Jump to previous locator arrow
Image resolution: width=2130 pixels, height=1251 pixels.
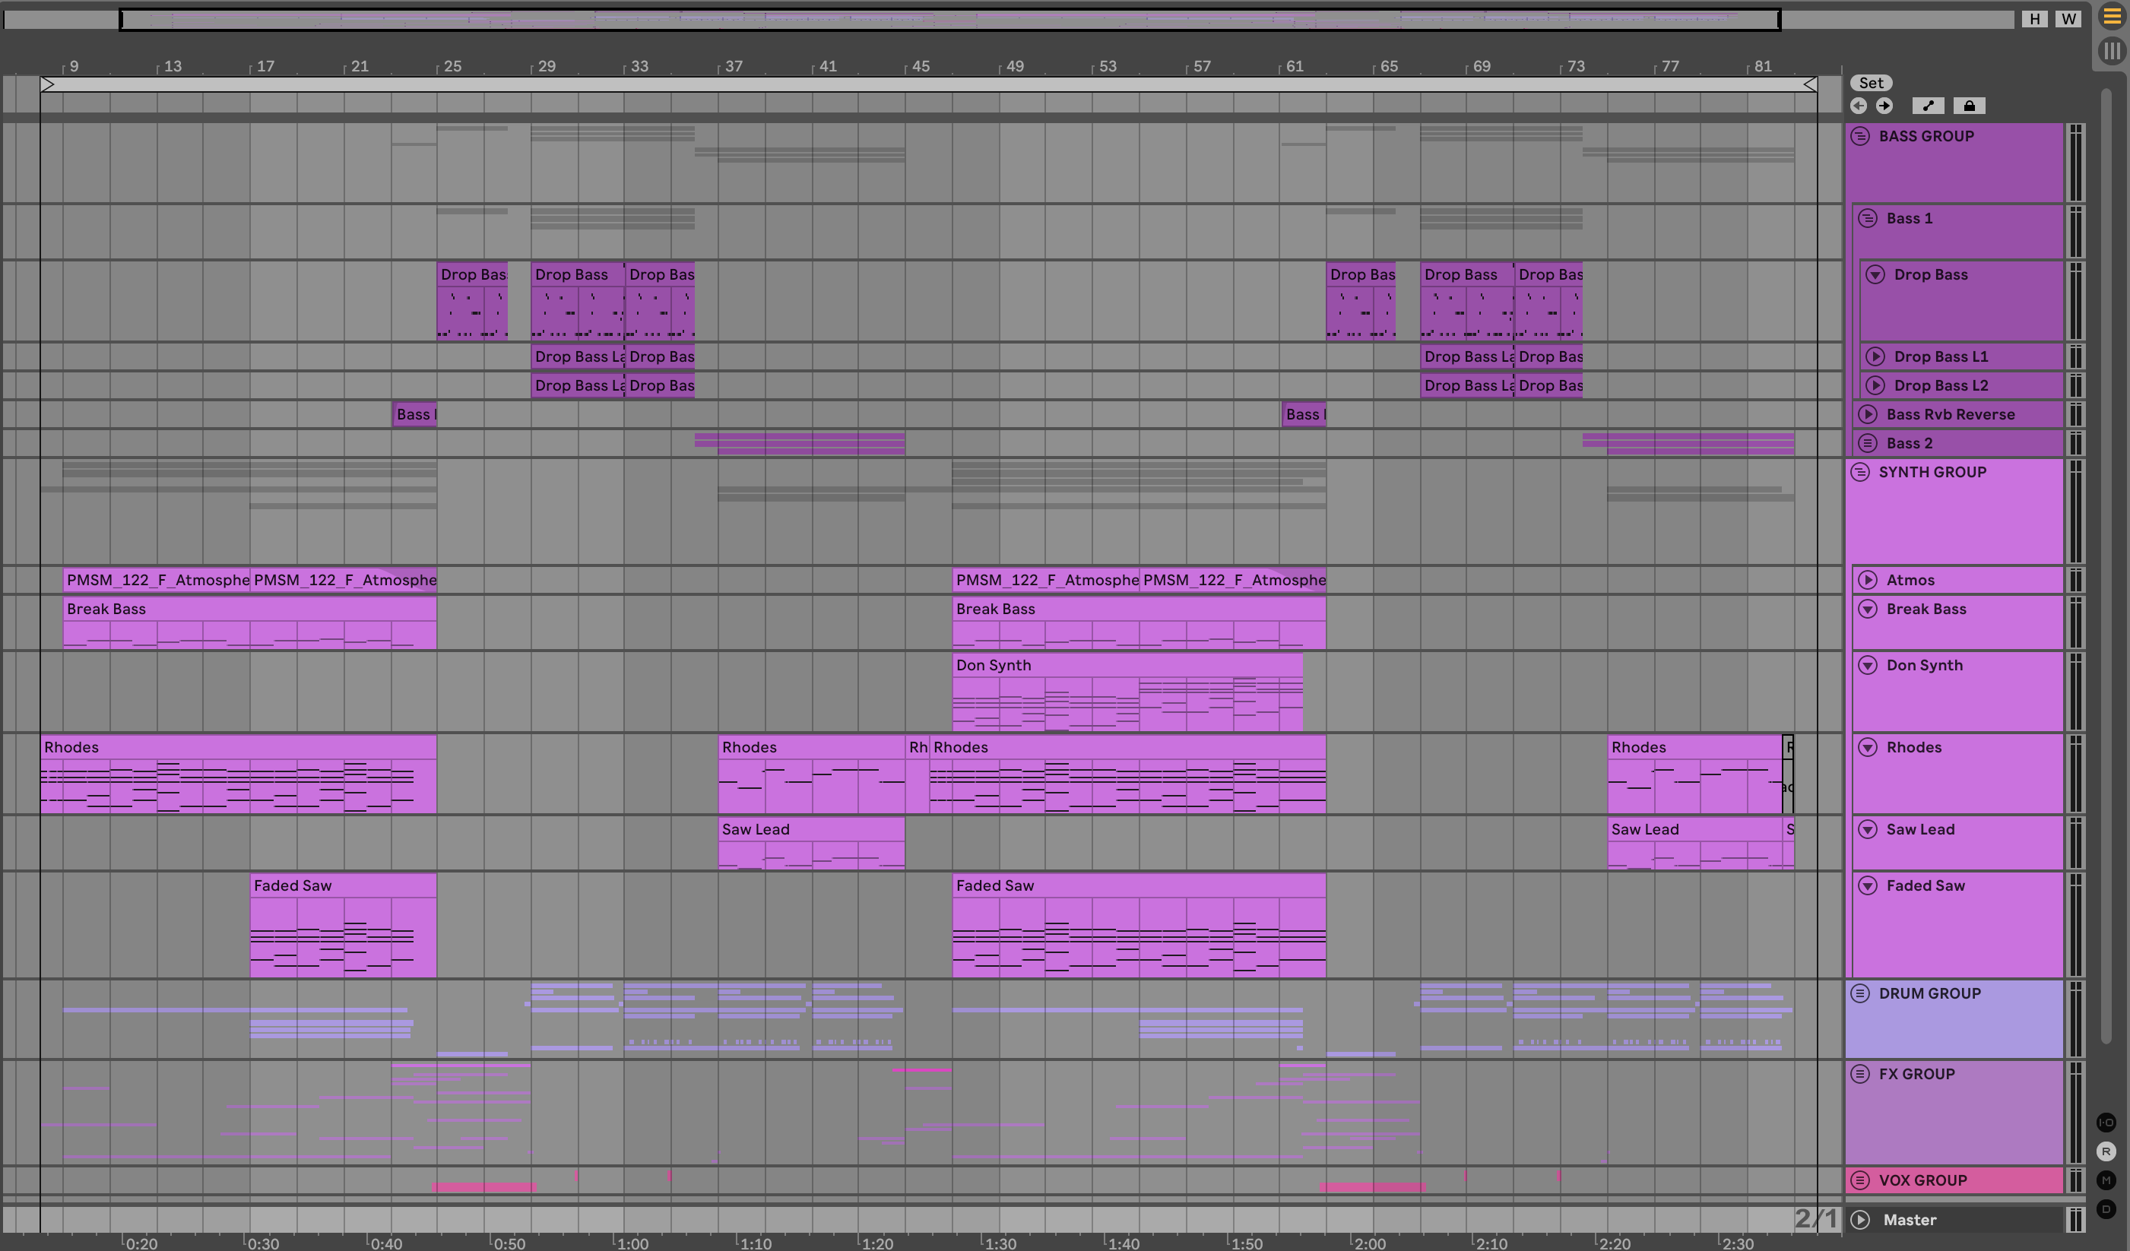[1858, 106]
